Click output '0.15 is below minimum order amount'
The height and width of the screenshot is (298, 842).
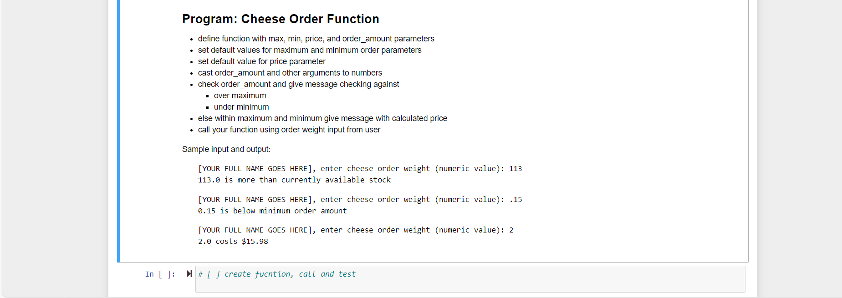point(272,211)
